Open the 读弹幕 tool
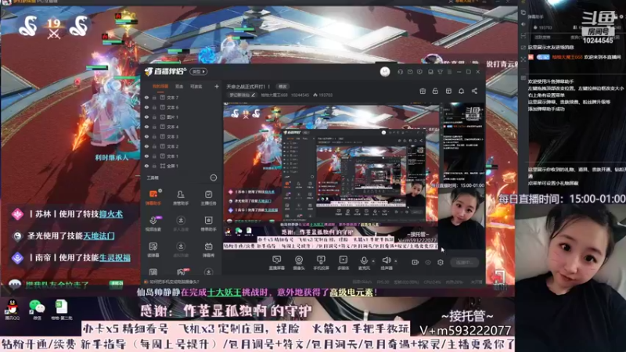 click(153, 250)
